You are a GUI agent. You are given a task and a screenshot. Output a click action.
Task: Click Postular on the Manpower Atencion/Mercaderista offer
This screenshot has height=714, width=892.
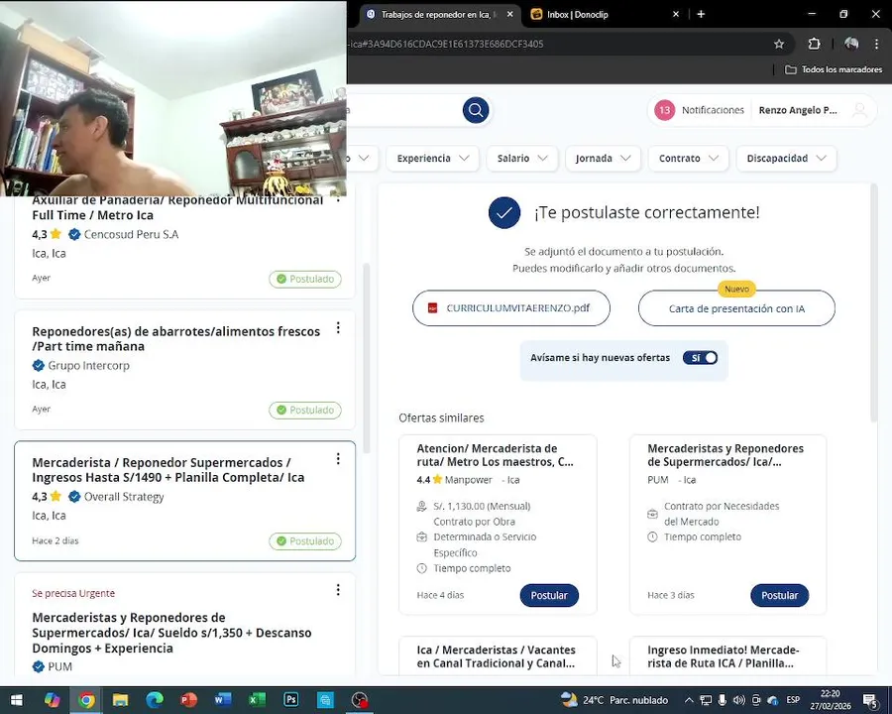coord(549,595)
